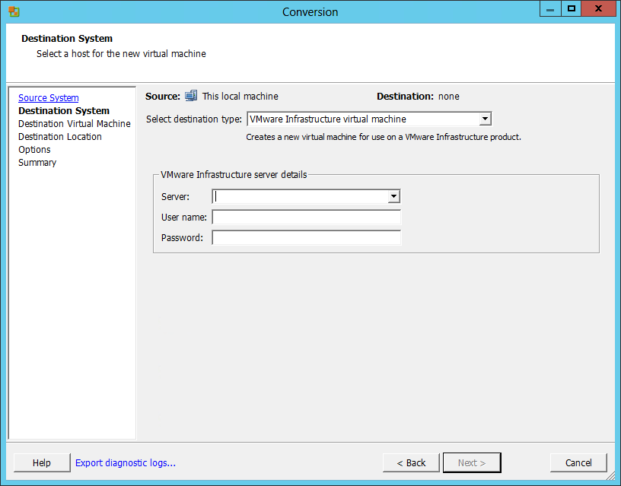Image resolution: width=621 pixels, height=486 pixels.
Task: Open Help
Action: [x=42, y=462]
